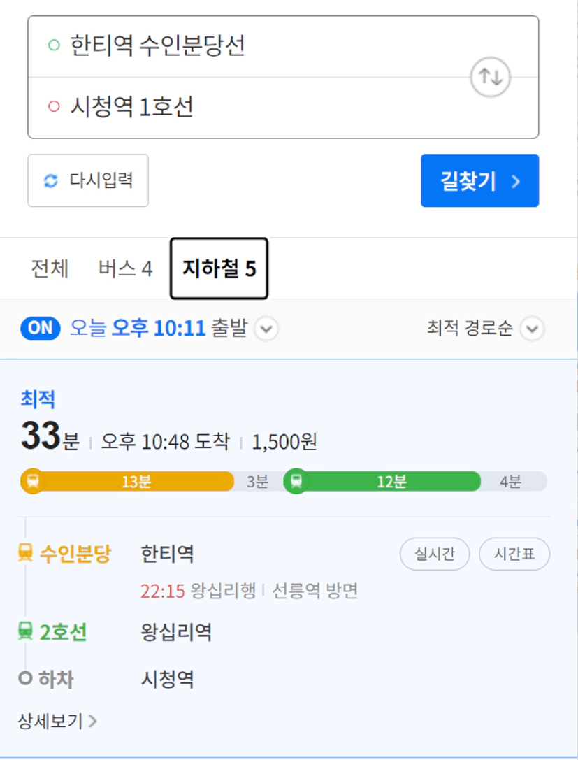Open the 시간표 timetable button
The width and height of the screenshot is (578, 760).
pos(514,554)
